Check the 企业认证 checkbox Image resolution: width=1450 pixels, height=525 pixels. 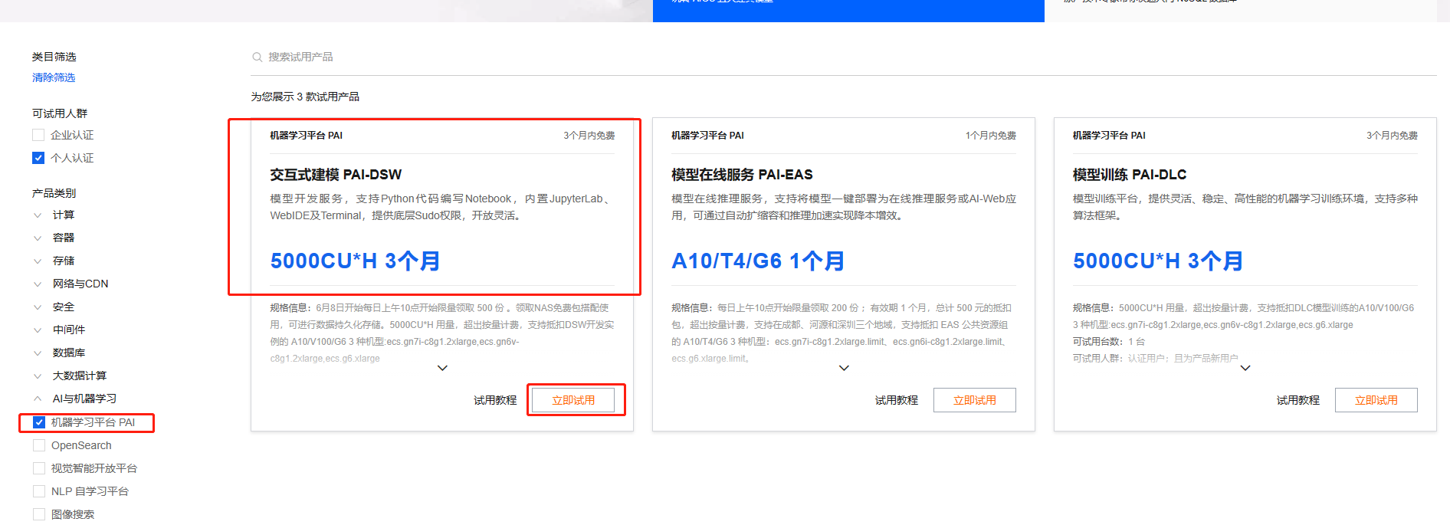point(38,135)
